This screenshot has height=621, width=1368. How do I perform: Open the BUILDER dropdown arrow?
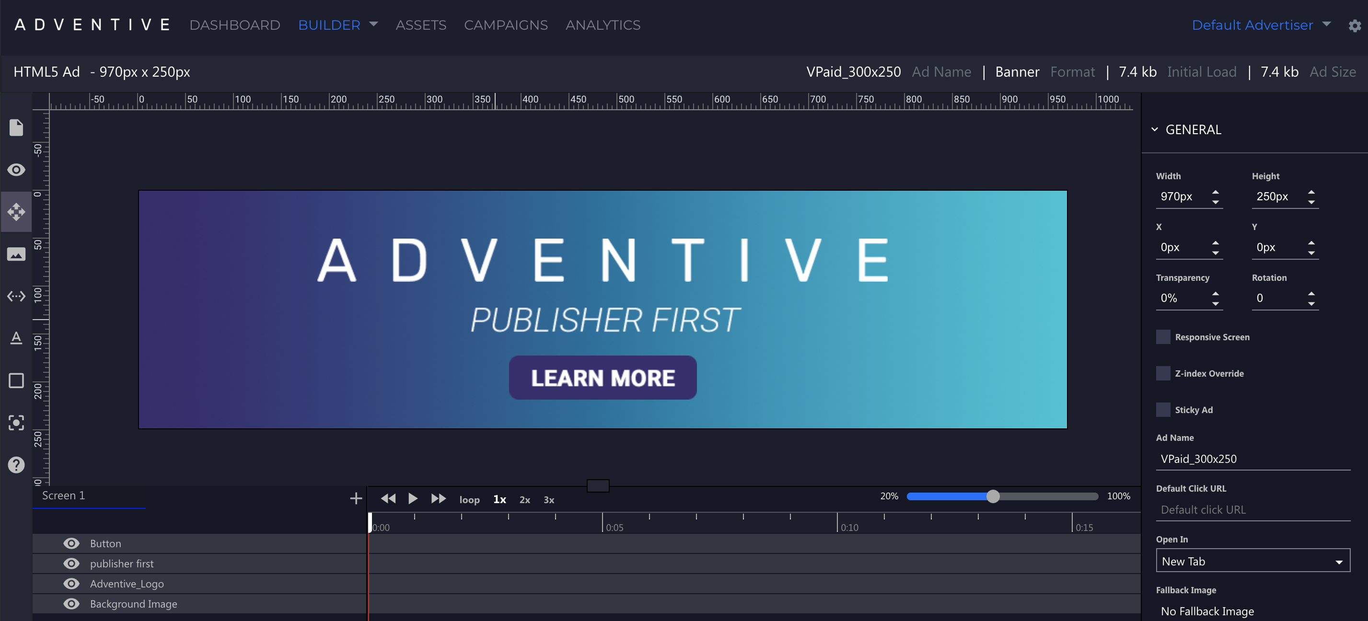[x=373, y=24]
